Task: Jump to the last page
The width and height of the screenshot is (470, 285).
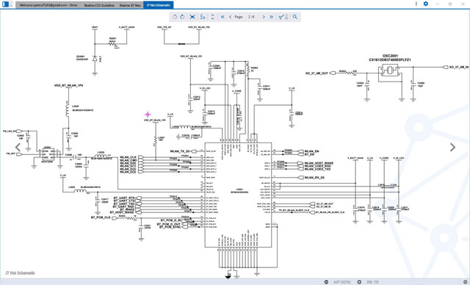Action: click(271, 17)
